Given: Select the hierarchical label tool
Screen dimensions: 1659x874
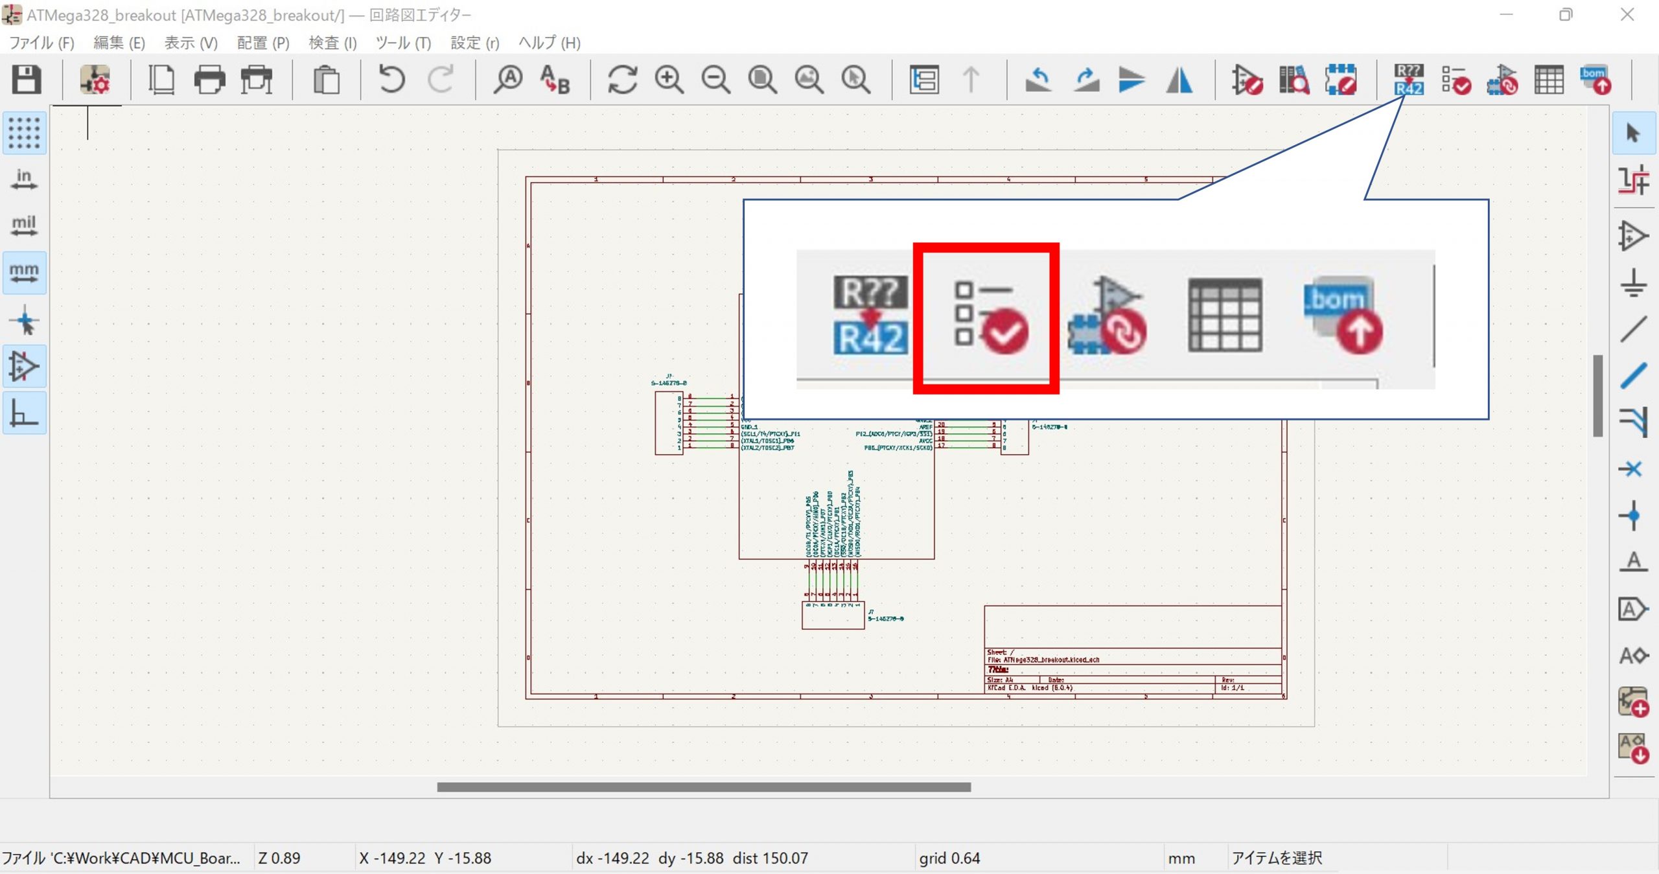Looking at the screenshot, I should pyautogui.click(x=1634, y=656).
